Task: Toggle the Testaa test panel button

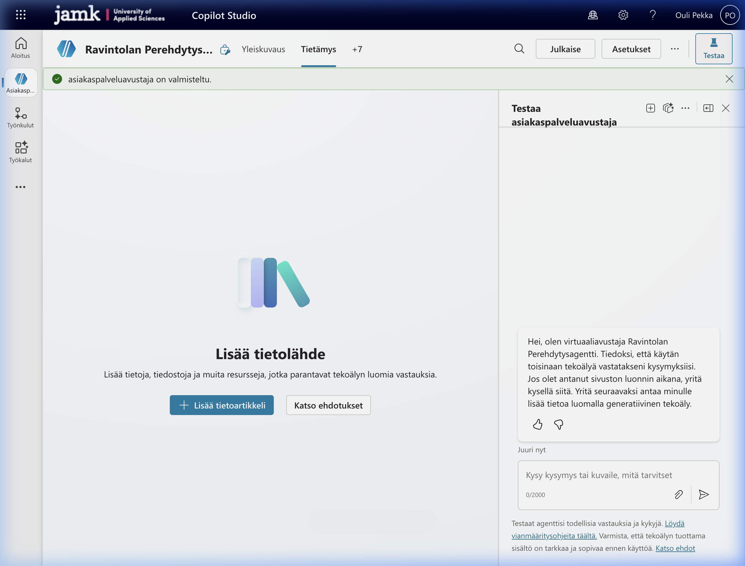Action: click(713, 49)
